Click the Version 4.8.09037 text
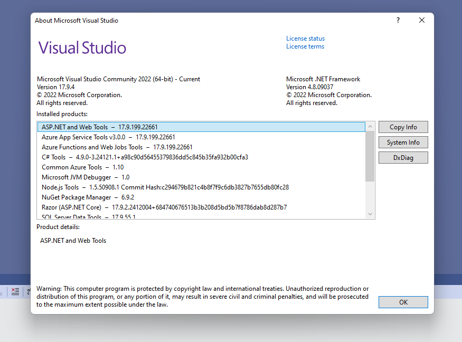 [x=309, y=87]
